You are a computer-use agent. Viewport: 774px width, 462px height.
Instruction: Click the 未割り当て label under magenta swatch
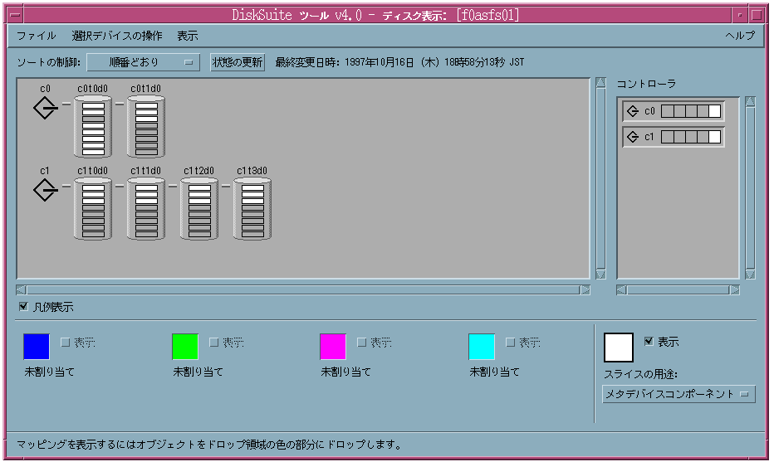coord(345,372)
